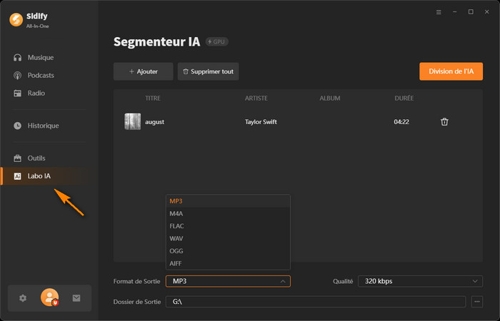This screenshot has width=500, height=321.
Task: Go to the Podcasts section
Action: point(41,75)
